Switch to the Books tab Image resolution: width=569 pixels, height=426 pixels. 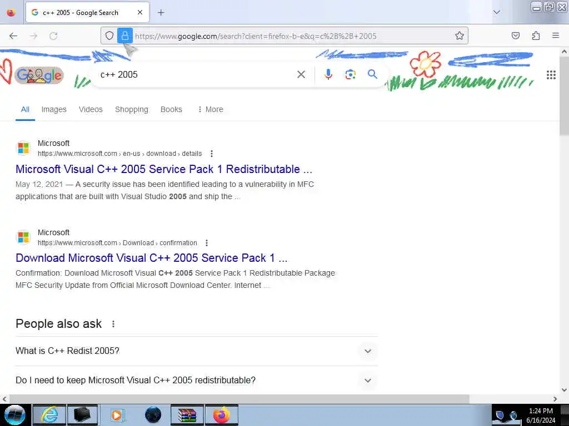[171, 109]
